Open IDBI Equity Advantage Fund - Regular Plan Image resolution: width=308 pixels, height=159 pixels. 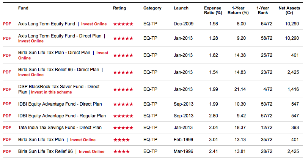(62, 116)
